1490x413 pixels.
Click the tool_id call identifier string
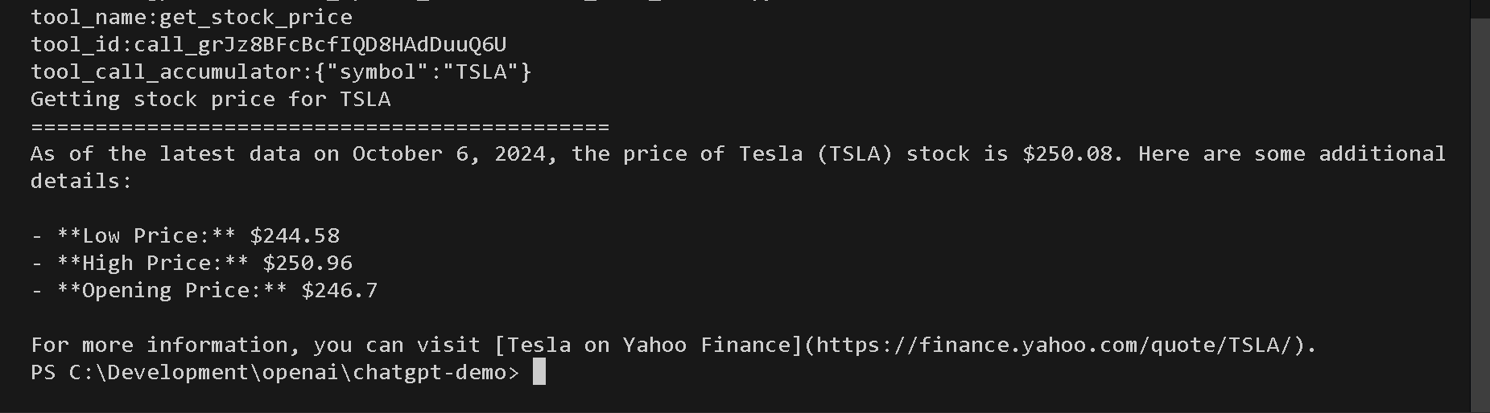pos(320,44)
